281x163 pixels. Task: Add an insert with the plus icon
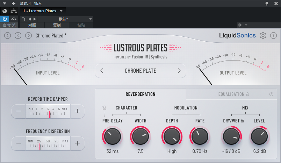13,3
